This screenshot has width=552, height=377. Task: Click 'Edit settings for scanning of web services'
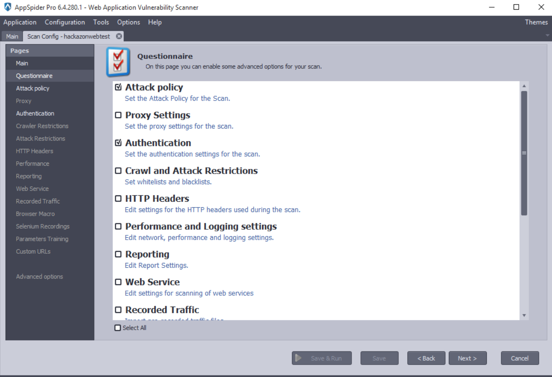tap(189, 293)
